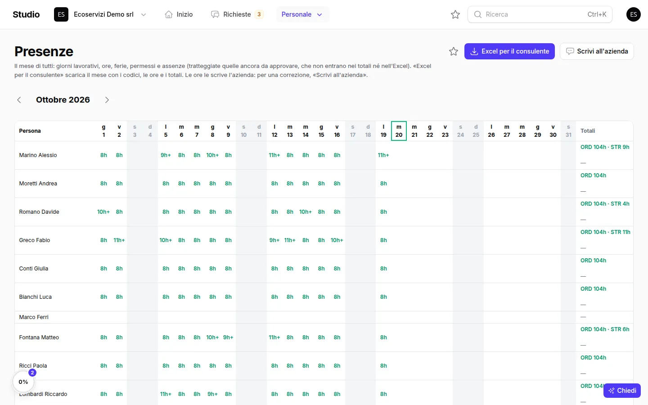Click Marino Alessio's 9h+ on day 5
Viewport: 648px width, 405px height.
coord(166,155)
